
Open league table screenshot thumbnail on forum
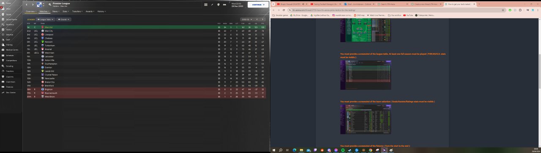pyautogui.click(x=366, y=75)
